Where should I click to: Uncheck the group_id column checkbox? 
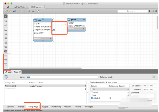pos(92,98)
